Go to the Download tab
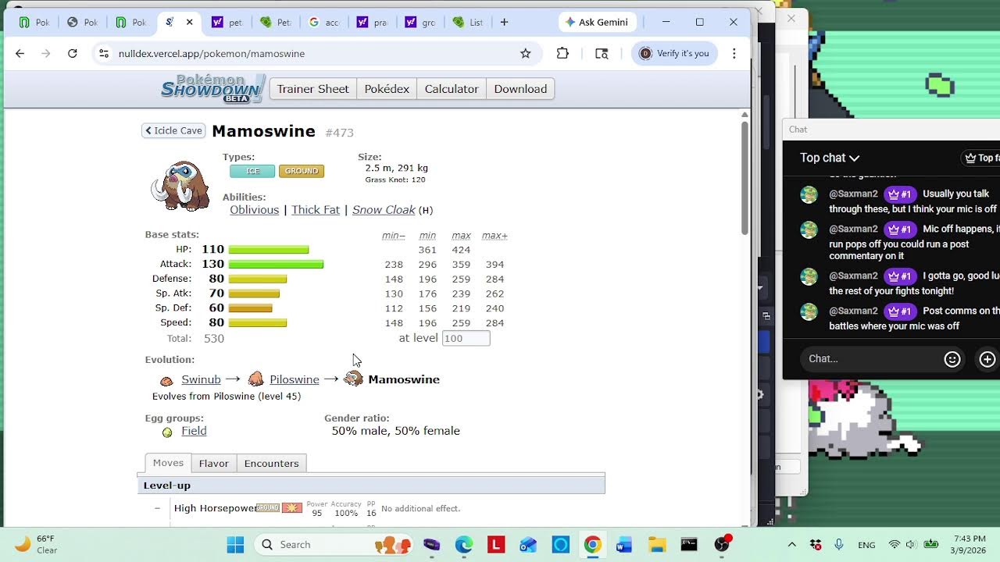Viewport: 1000px width, 562px height. click(520, 89)
